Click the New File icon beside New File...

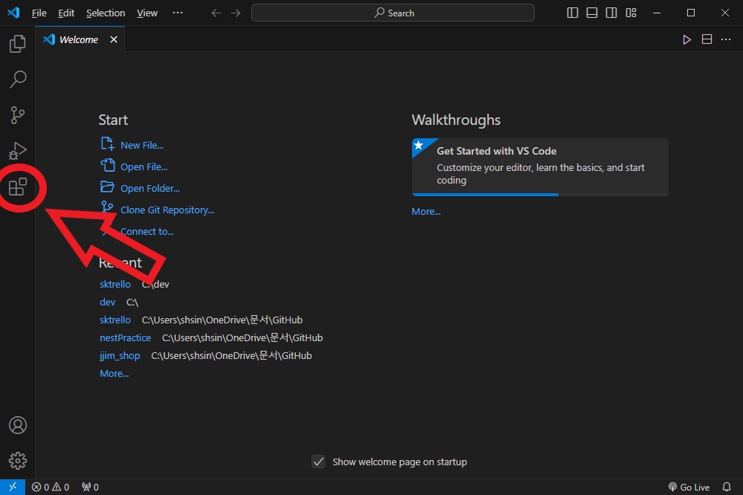click(x=108, y=143)
